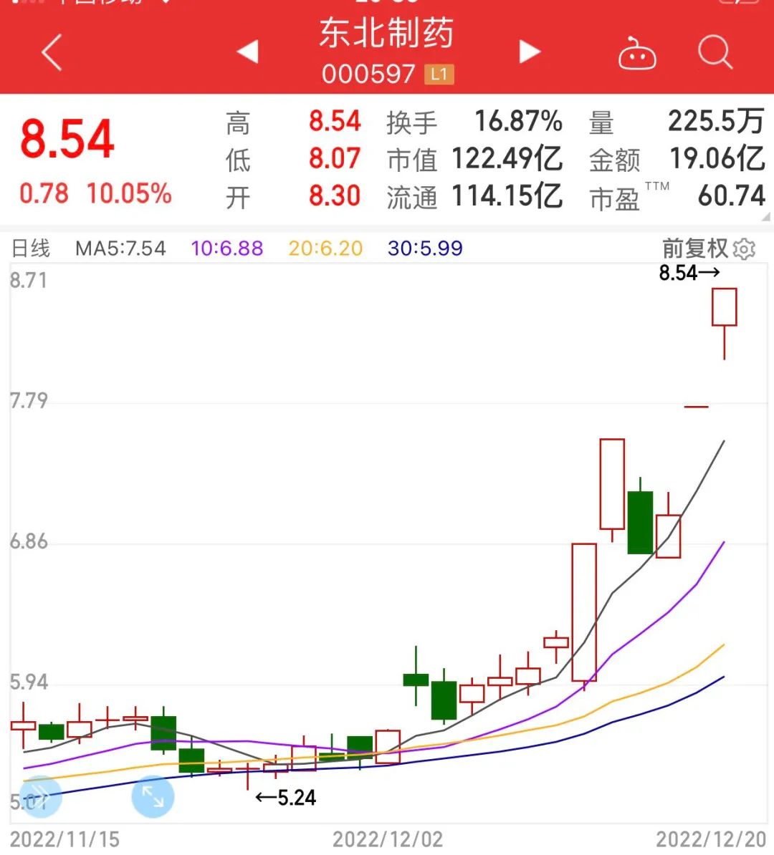Image resolution: width=774 pixels, height=855 pixels.
Task: Open chart settings gear icon
Action: click(x=744, y=249)
